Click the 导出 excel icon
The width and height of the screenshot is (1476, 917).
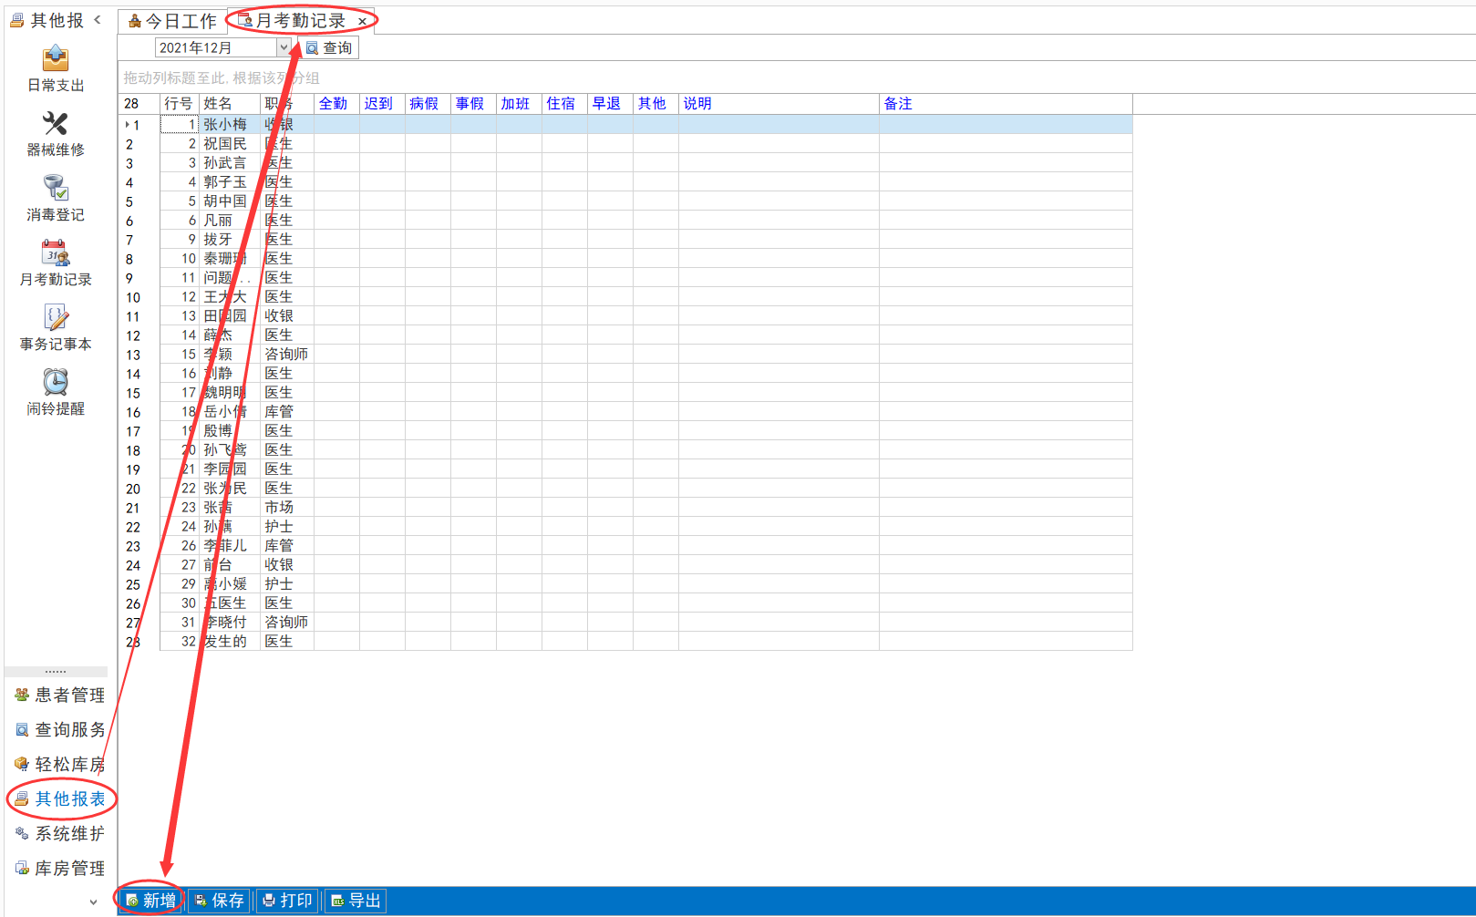tap(337, 901)
